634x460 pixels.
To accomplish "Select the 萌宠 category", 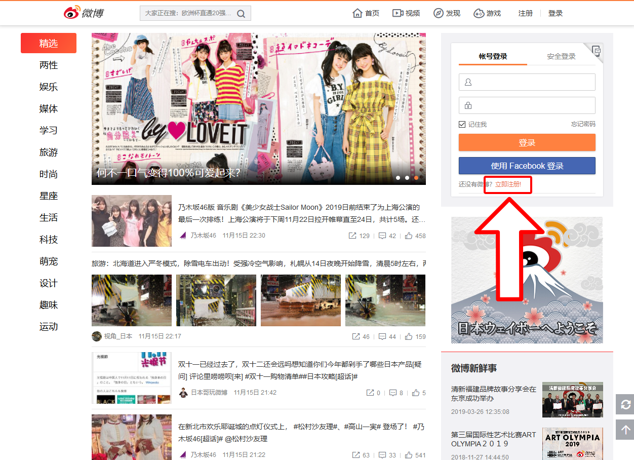I will point(49,261).
